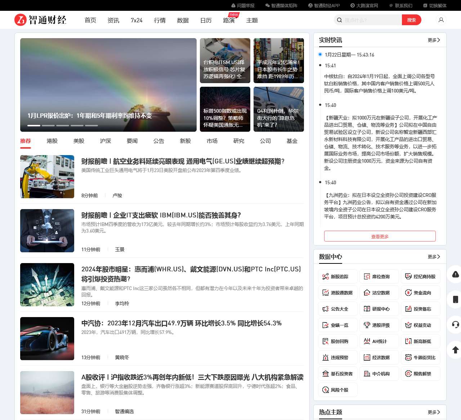The width and height of the screenshot is (461, 420).
Task: Open the 行情 menu item
Action: click(x=160, y=21)
